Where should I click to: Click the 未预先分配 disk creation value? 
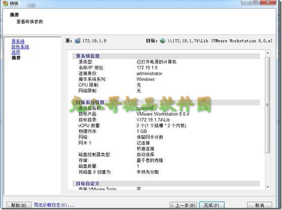pyautogui.click(x=148, y=172)
